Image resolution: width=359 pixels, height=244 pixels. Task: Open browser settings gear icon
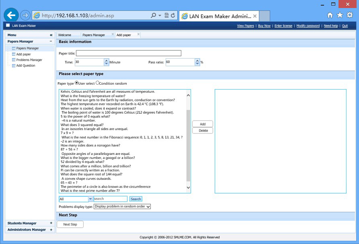[x=350, y=15]
